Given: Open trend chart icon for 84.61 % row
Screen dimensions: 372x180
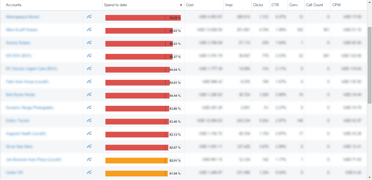Looking at the screenshot, I should click(x=89, y=82).
